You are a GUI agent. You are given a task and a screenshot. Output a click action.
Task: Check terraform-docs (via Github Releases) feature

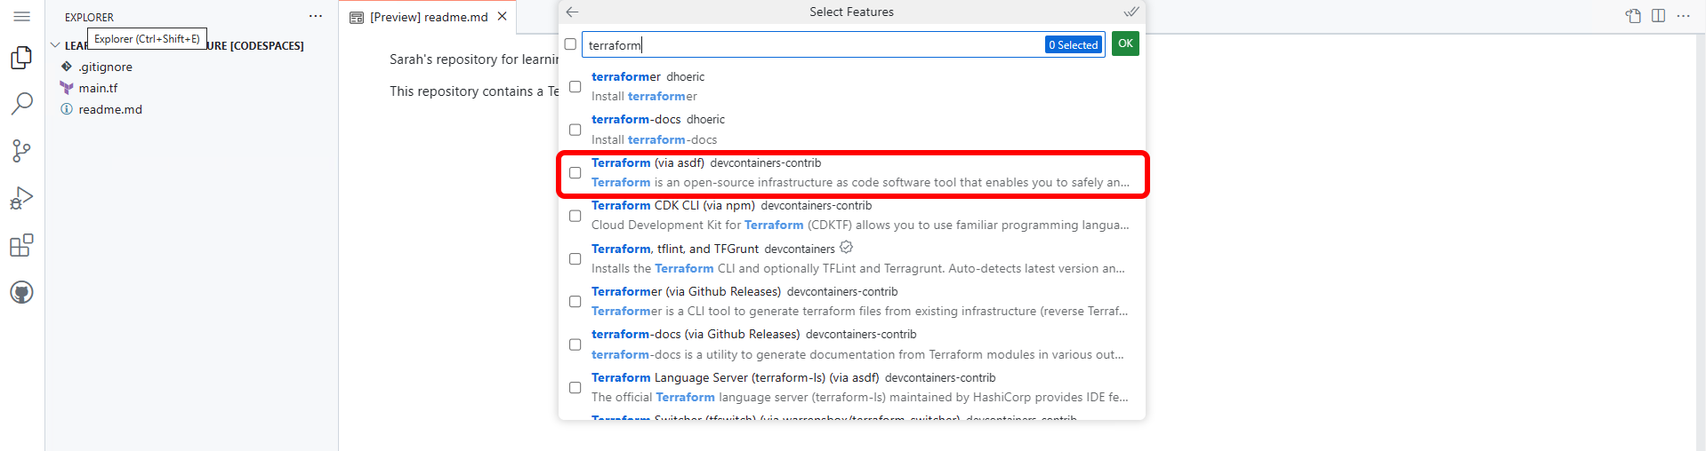(575, 344)
